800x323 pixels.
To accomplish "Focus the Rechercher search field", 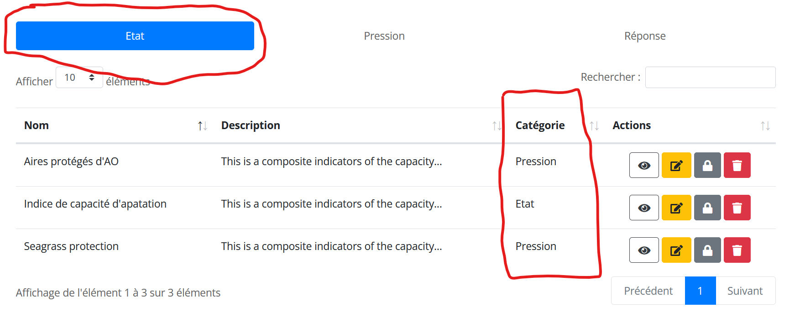I will (710, 77).
